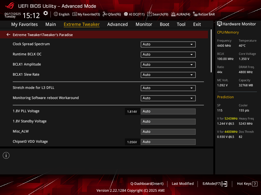This screenshot has height=195, width=261.
Task: Click the 155 pts Cooler value
Action: pos(244,110)
